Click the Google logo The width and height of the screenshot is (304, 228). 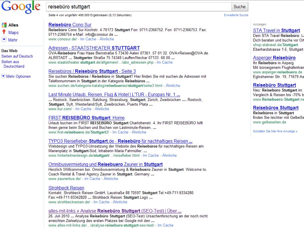click(21, 7)
